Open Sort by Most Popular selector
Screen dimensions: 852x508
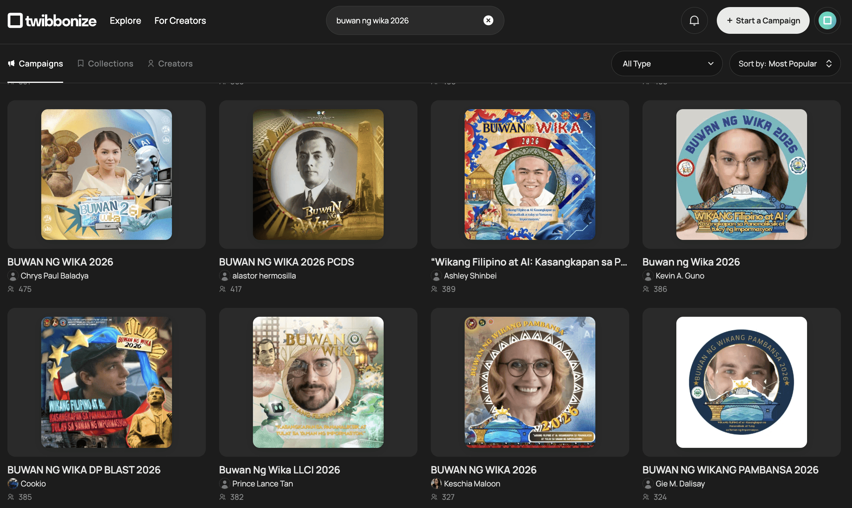click(x=785, y=63)
